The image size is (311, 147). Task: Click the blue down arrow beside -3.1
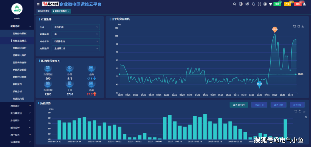click(x=95, y=78)
